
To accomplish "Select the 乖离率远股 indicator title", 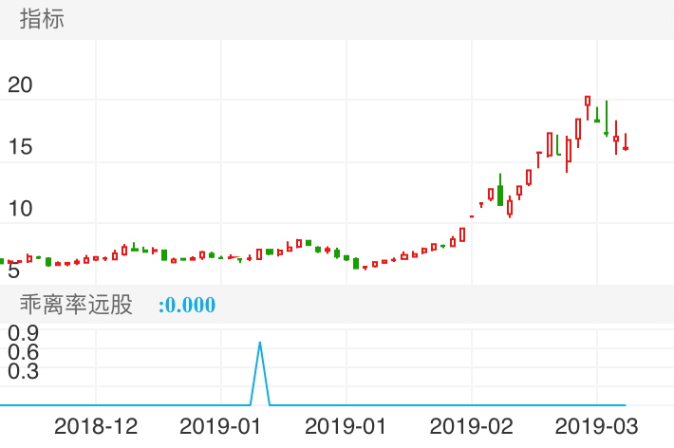I will 76,305.
